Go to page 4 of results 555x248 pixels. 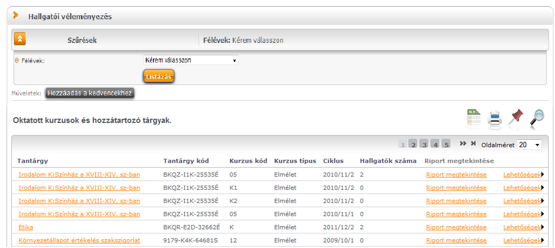pyautogui.click(x=435, y=144)
